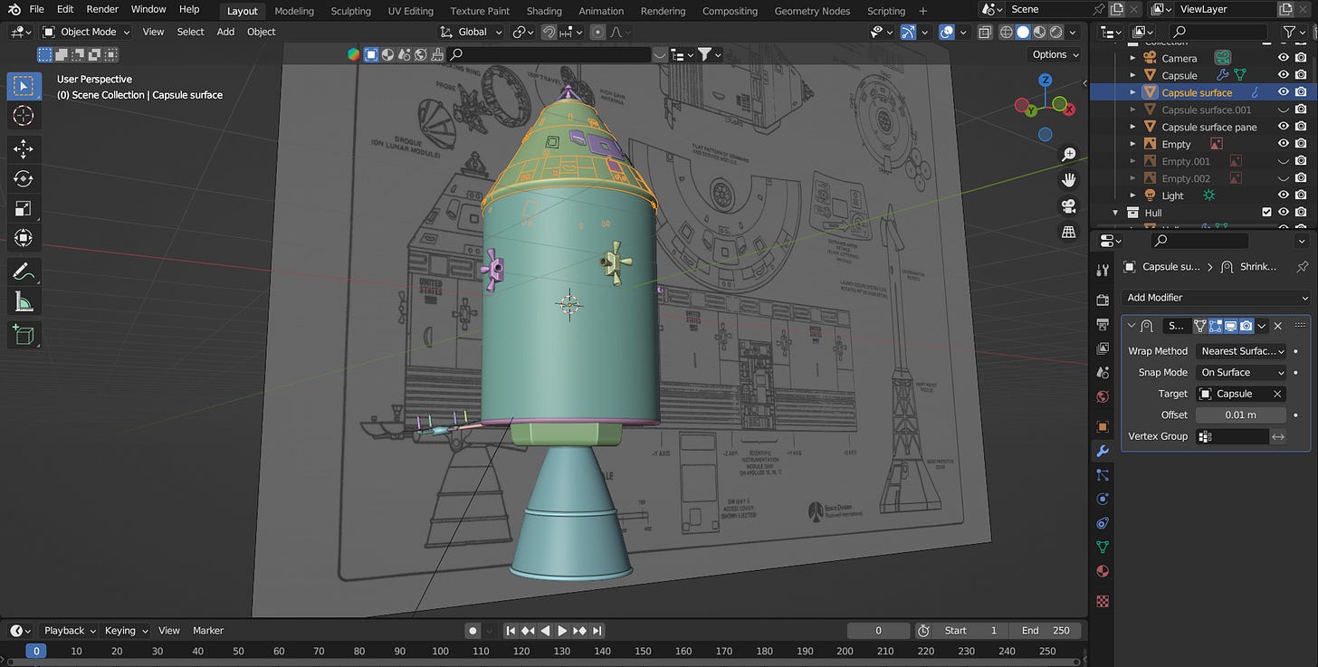Select the Measure tool
This screenshot has height=667, width=1318.
(x=24, y=301)
